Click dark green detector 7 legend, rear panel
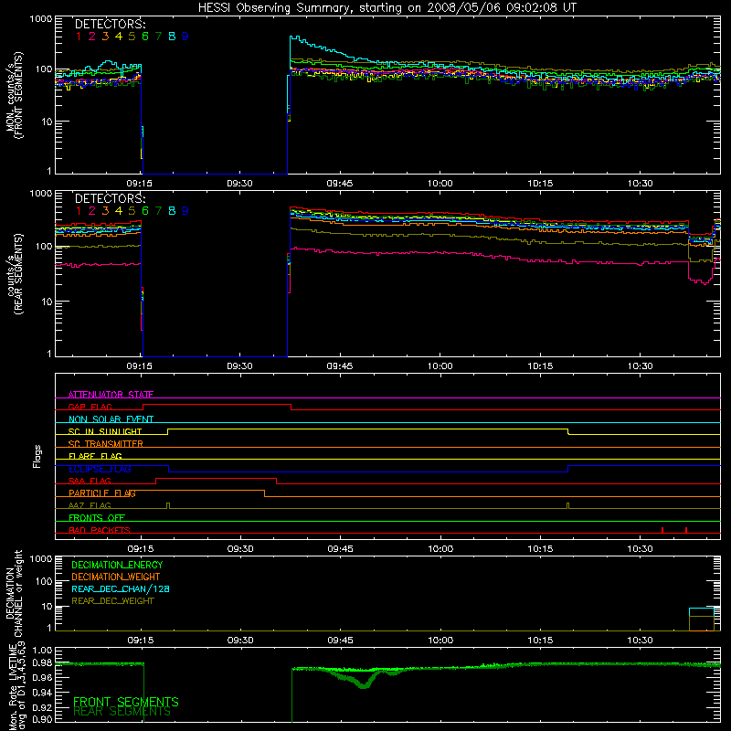Viewport: 731px width, 731px height. [158, 211]
